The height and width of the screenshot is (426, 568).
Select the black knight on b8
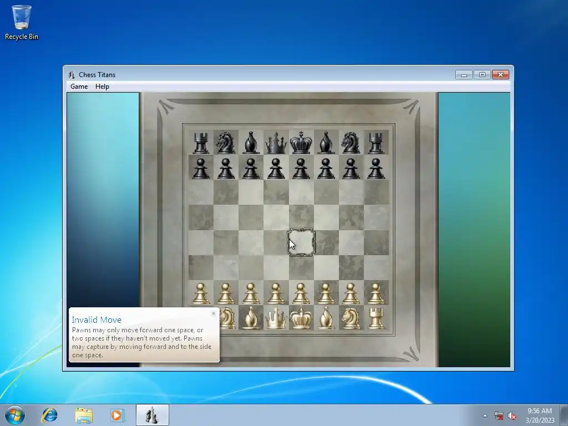pyautogui.click(x=226, y=143)
